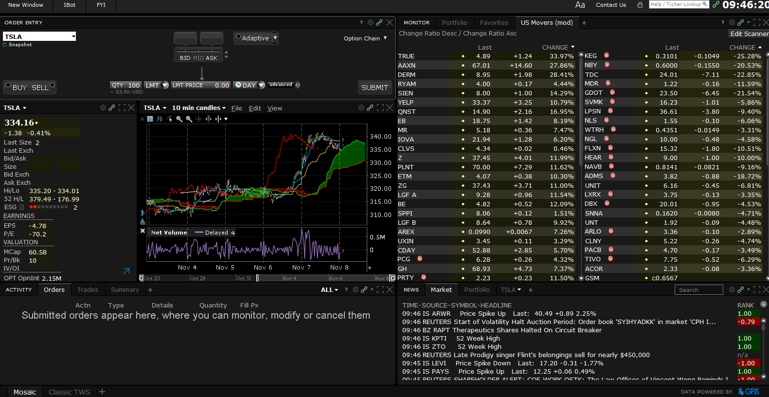Open chart toolbar more-tools dropdown arrow
The width and height of the screenshot is (769, 397).
coord(226,119)
